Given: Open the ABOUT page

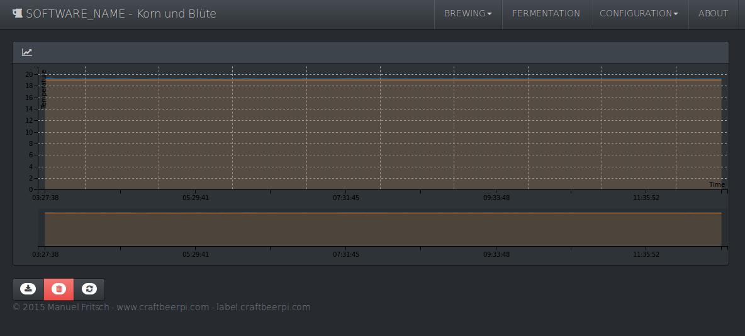Looking at the screenshot, I should click(x=713, y=13).
